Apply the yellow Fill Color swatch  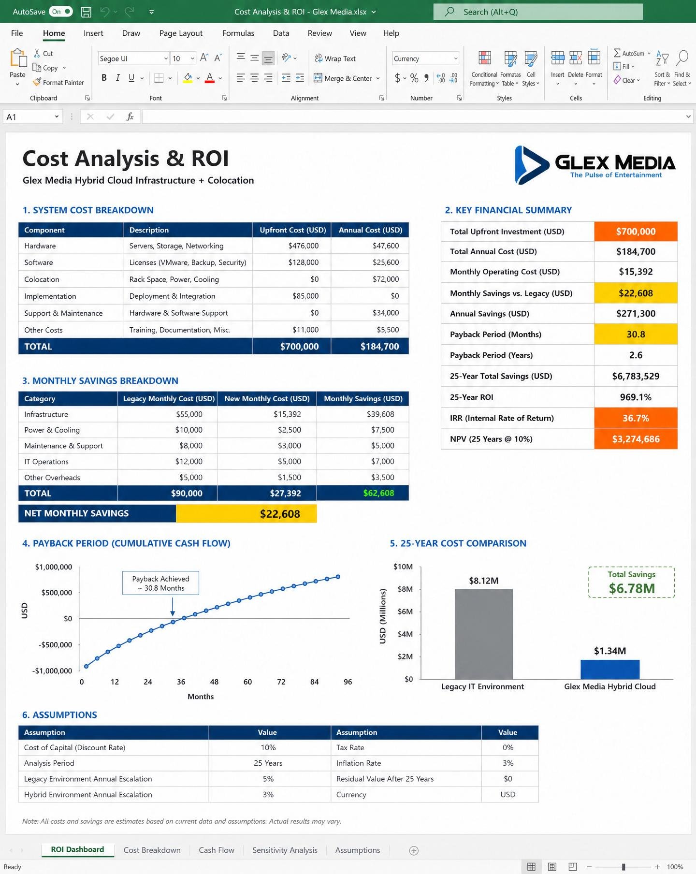coord(188,78)
